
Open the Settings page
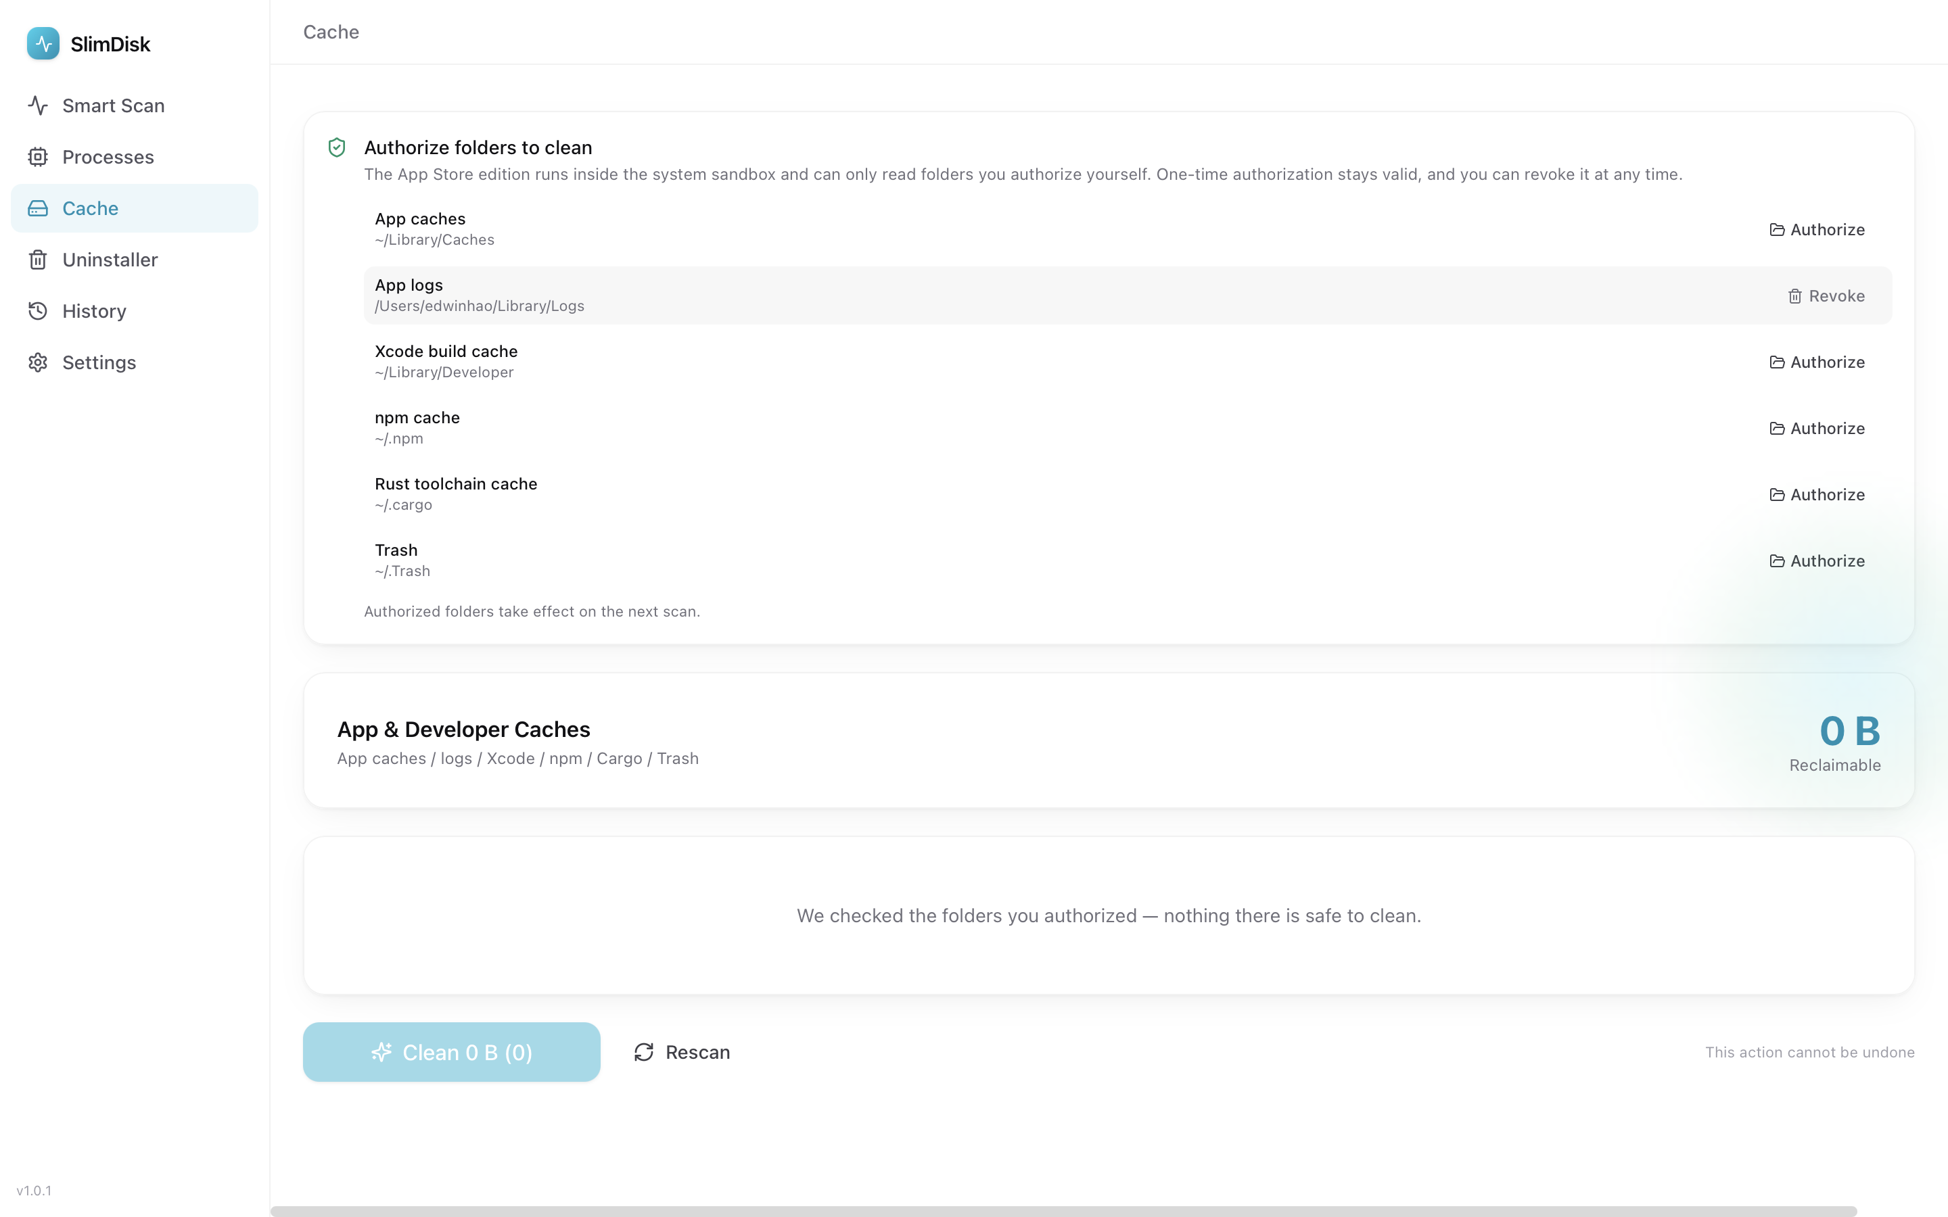click(x=135, y=363)
